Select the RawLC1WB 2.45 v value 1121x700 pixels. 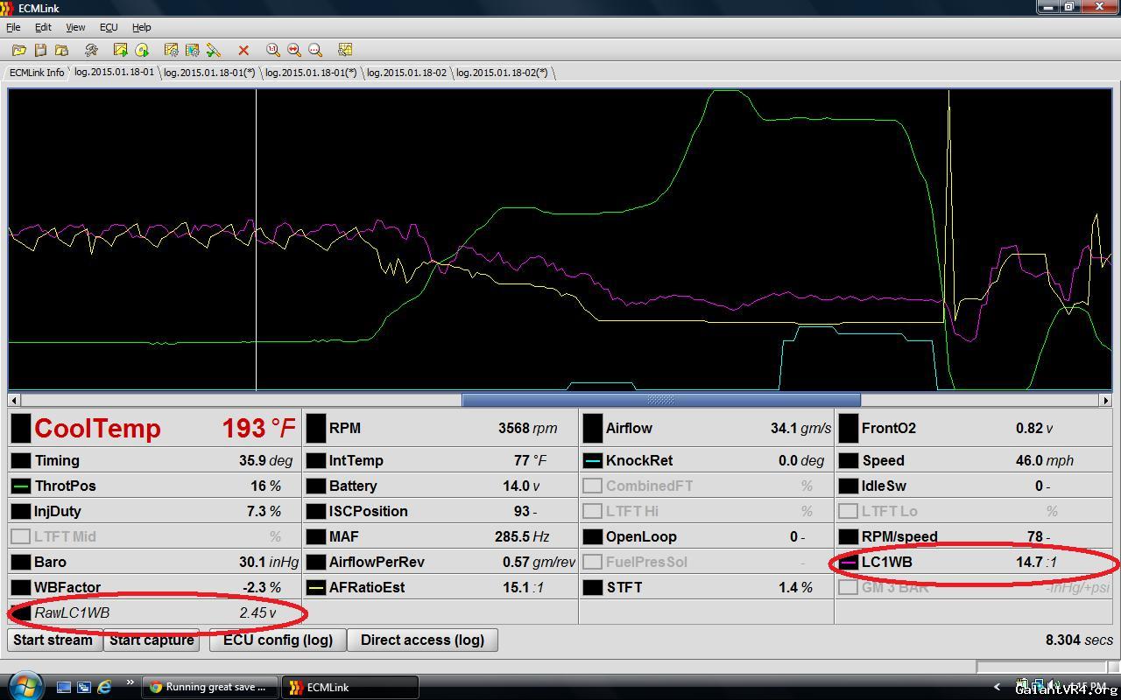coord(257,612)
